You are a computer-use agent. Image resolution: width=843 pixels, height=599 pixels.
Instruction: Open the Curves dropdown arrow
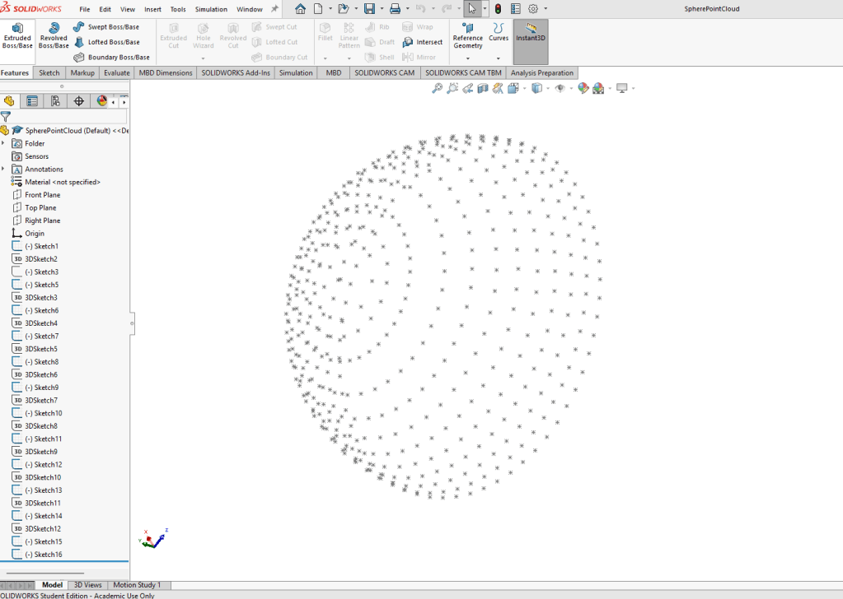[x=499, y=58]
